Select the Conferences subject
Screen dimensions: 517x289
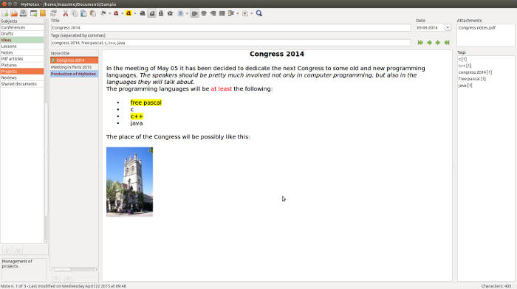(22, 27)
